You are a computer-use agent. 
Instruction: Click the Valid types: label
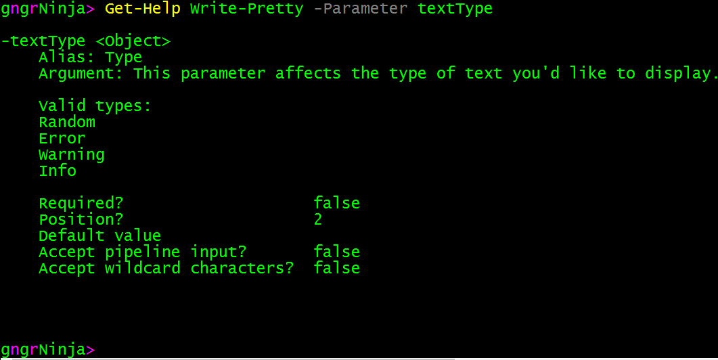(x=95, y=106)
